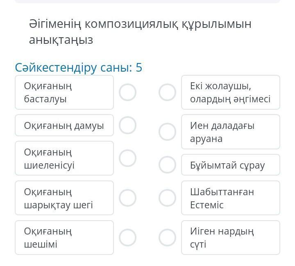Choose the "Иен даладағы аруана" card
Image resolution: width=295 pixels, height=266 pixels.
230,132
